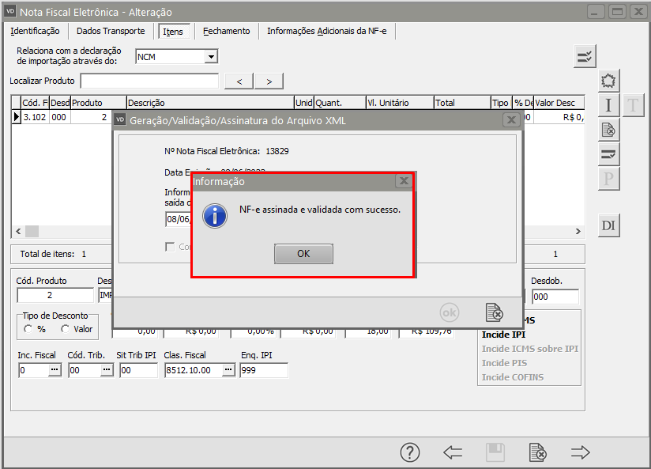Click the forward arrow icon at bottom
651x469 pixels.
coord(581,452)
